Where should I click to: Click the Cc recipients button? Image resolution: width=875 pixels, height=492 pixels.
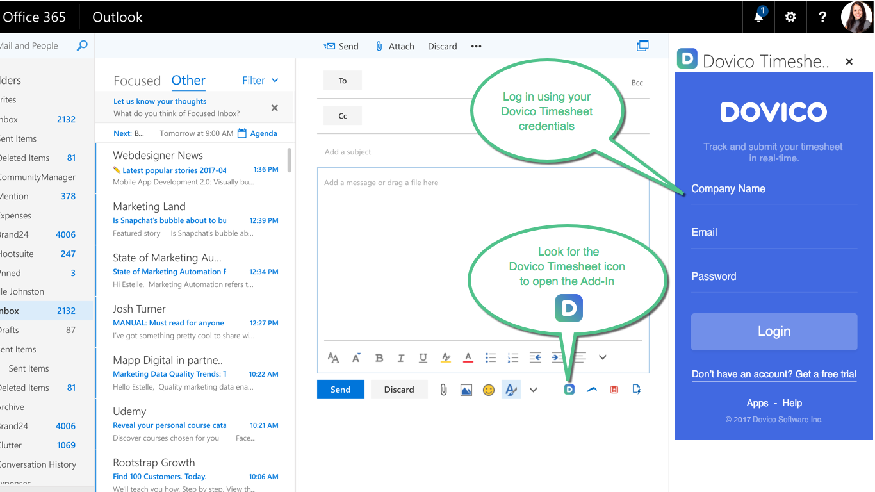tap(343, 116)
